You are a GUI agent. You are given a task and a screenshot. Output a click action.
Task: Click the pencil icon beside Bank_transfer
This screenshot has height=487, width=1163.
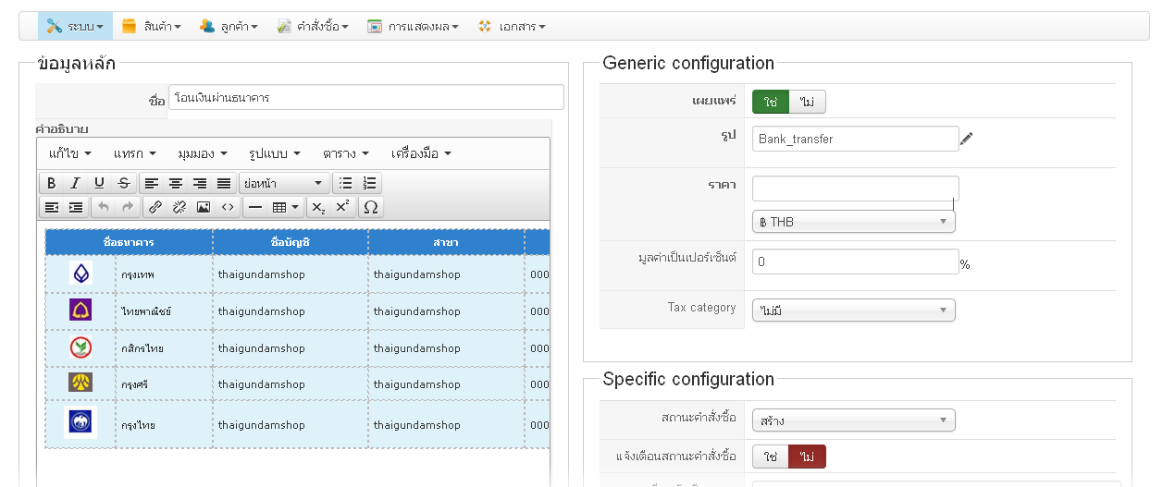point(967,139)
